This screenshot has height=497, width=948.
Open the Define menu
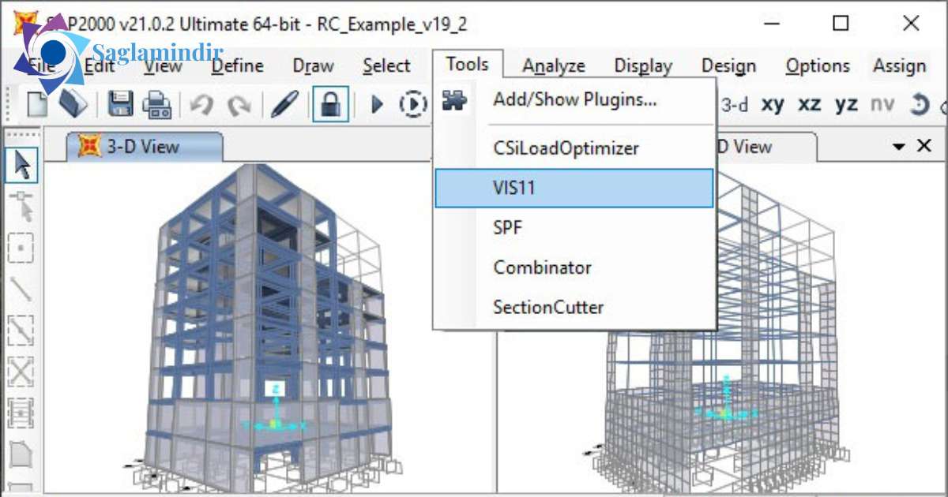(237, 66)
